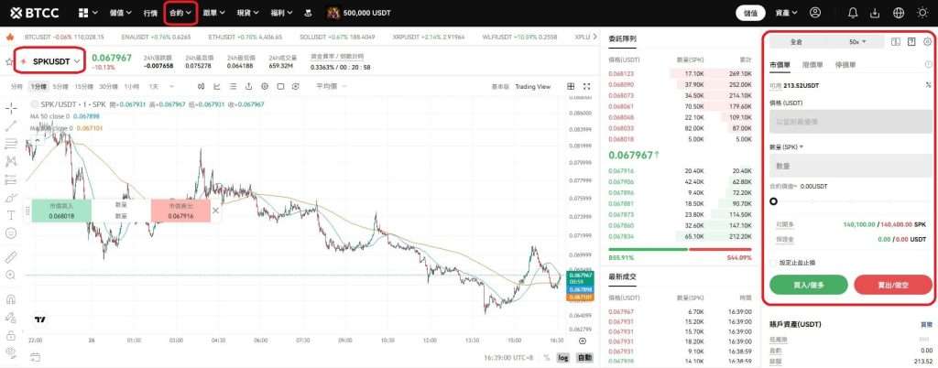This screenshot has width=938, height=368.
Task: Expand chart to fullscreen with arrows icon
Action: [x=587, y=87]
